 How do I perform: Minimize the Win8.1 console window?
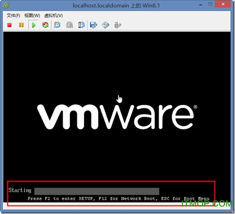pyautogui.click(x=201, y=5)
